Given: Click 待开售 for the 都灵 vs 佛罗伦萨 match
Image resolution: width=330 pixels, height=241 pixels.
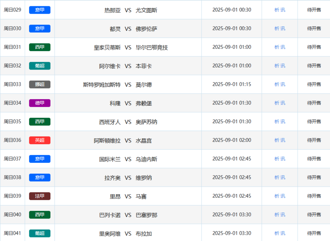Looking at the screenshot, I should [314, 28].
